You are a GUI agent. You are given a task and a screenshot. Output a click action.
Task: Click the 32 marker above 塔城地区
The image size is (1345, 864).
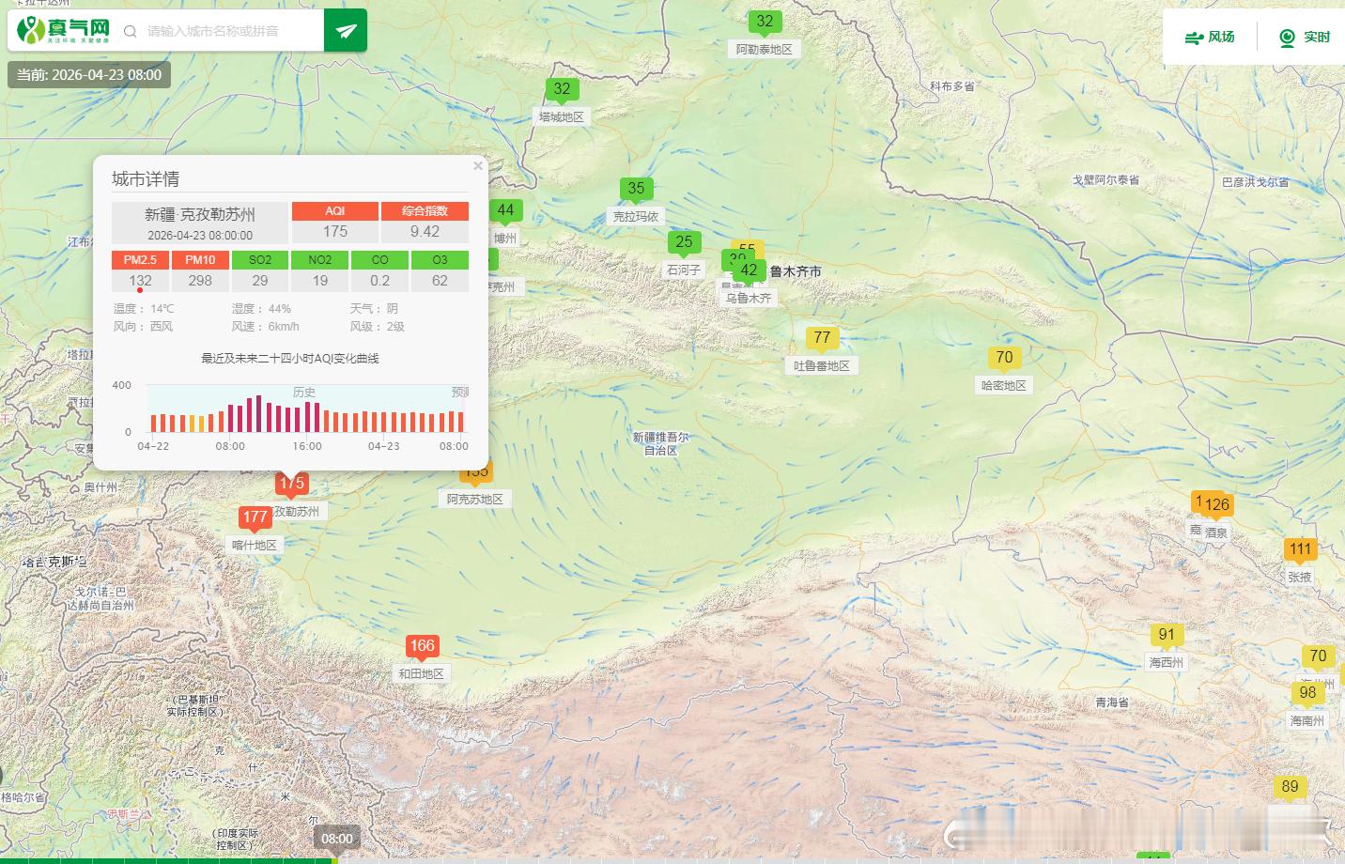[x=562, y=90]
